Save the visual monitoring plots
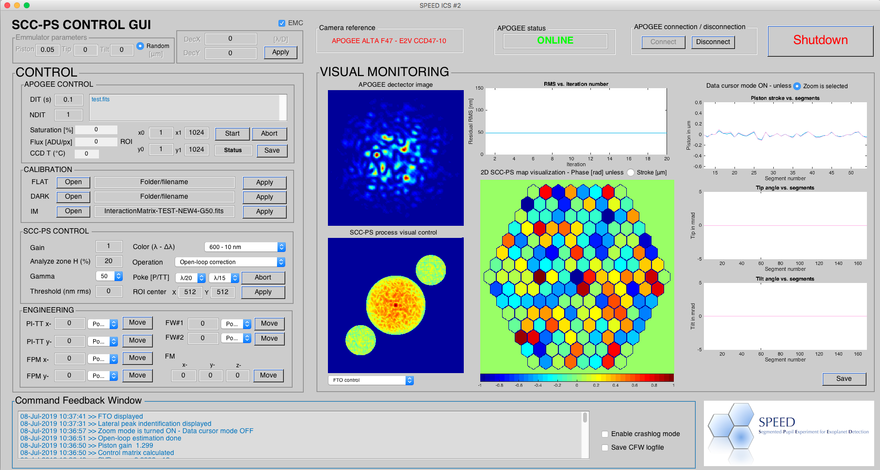 pyautogui.click(x=844, y=379)
